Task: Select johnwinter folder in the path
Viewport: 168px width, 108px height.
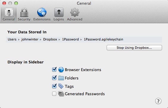Action: tap(30, 39)
